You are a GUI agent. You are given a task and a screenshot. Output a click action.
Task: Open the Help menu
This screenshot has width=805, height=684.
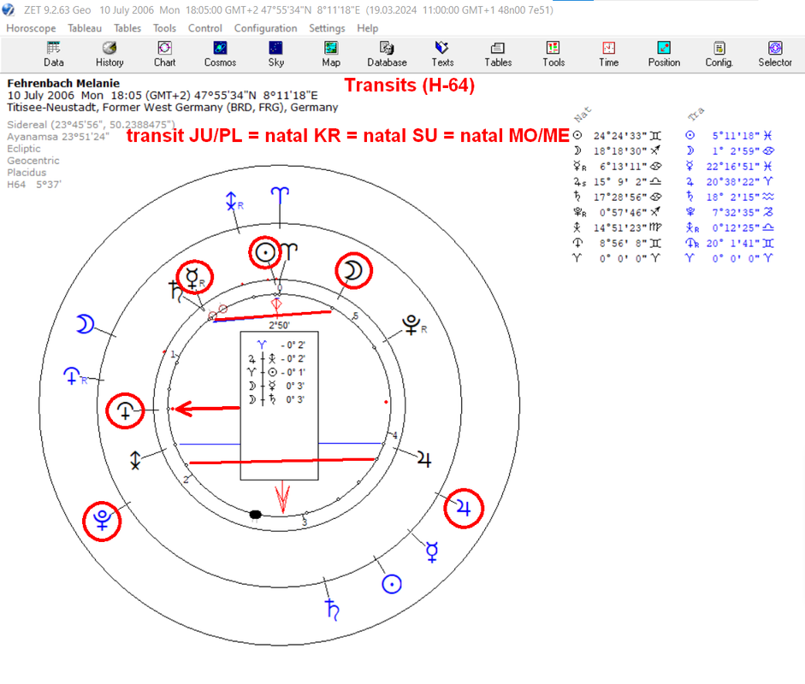tap(368, 28)
